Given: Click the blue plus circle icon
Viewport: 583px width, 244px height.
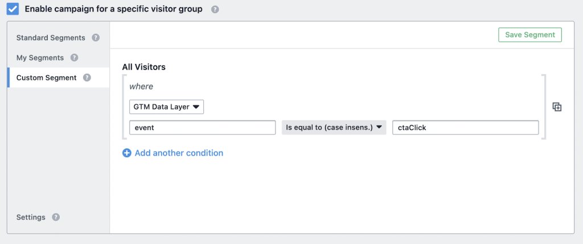Looking at the screenshot, I should click(x=127, y=153).
